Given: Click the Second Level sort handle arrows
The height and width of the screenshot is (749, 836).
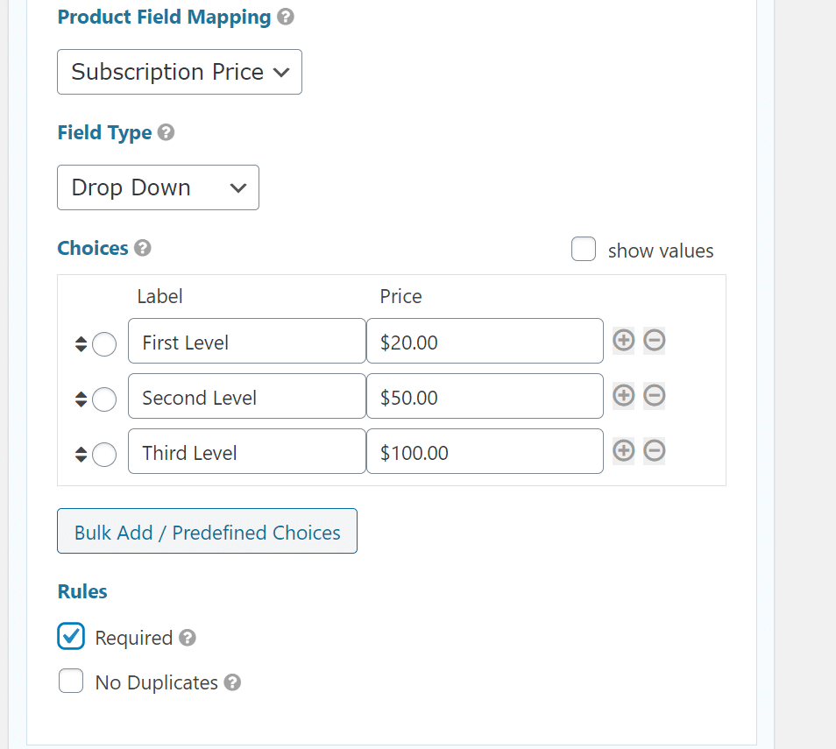Looking at the screenshot, I should click(81, 399).
